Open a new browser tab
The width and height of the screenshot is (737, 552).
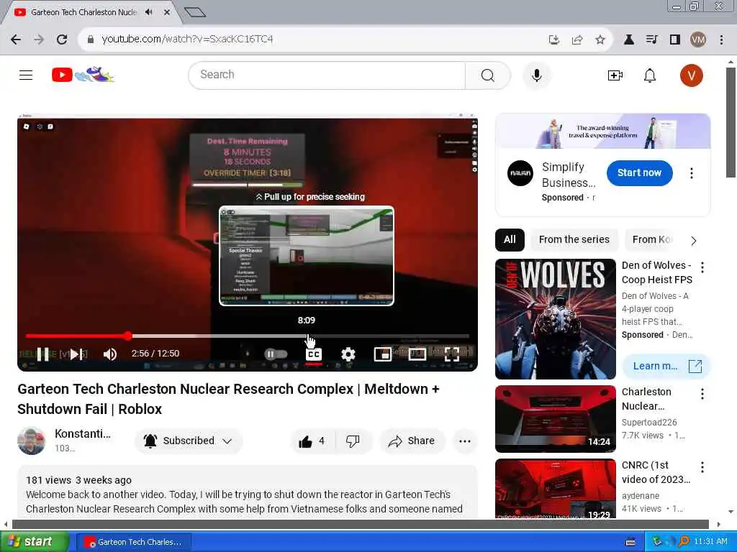click(x=195, y=12)
